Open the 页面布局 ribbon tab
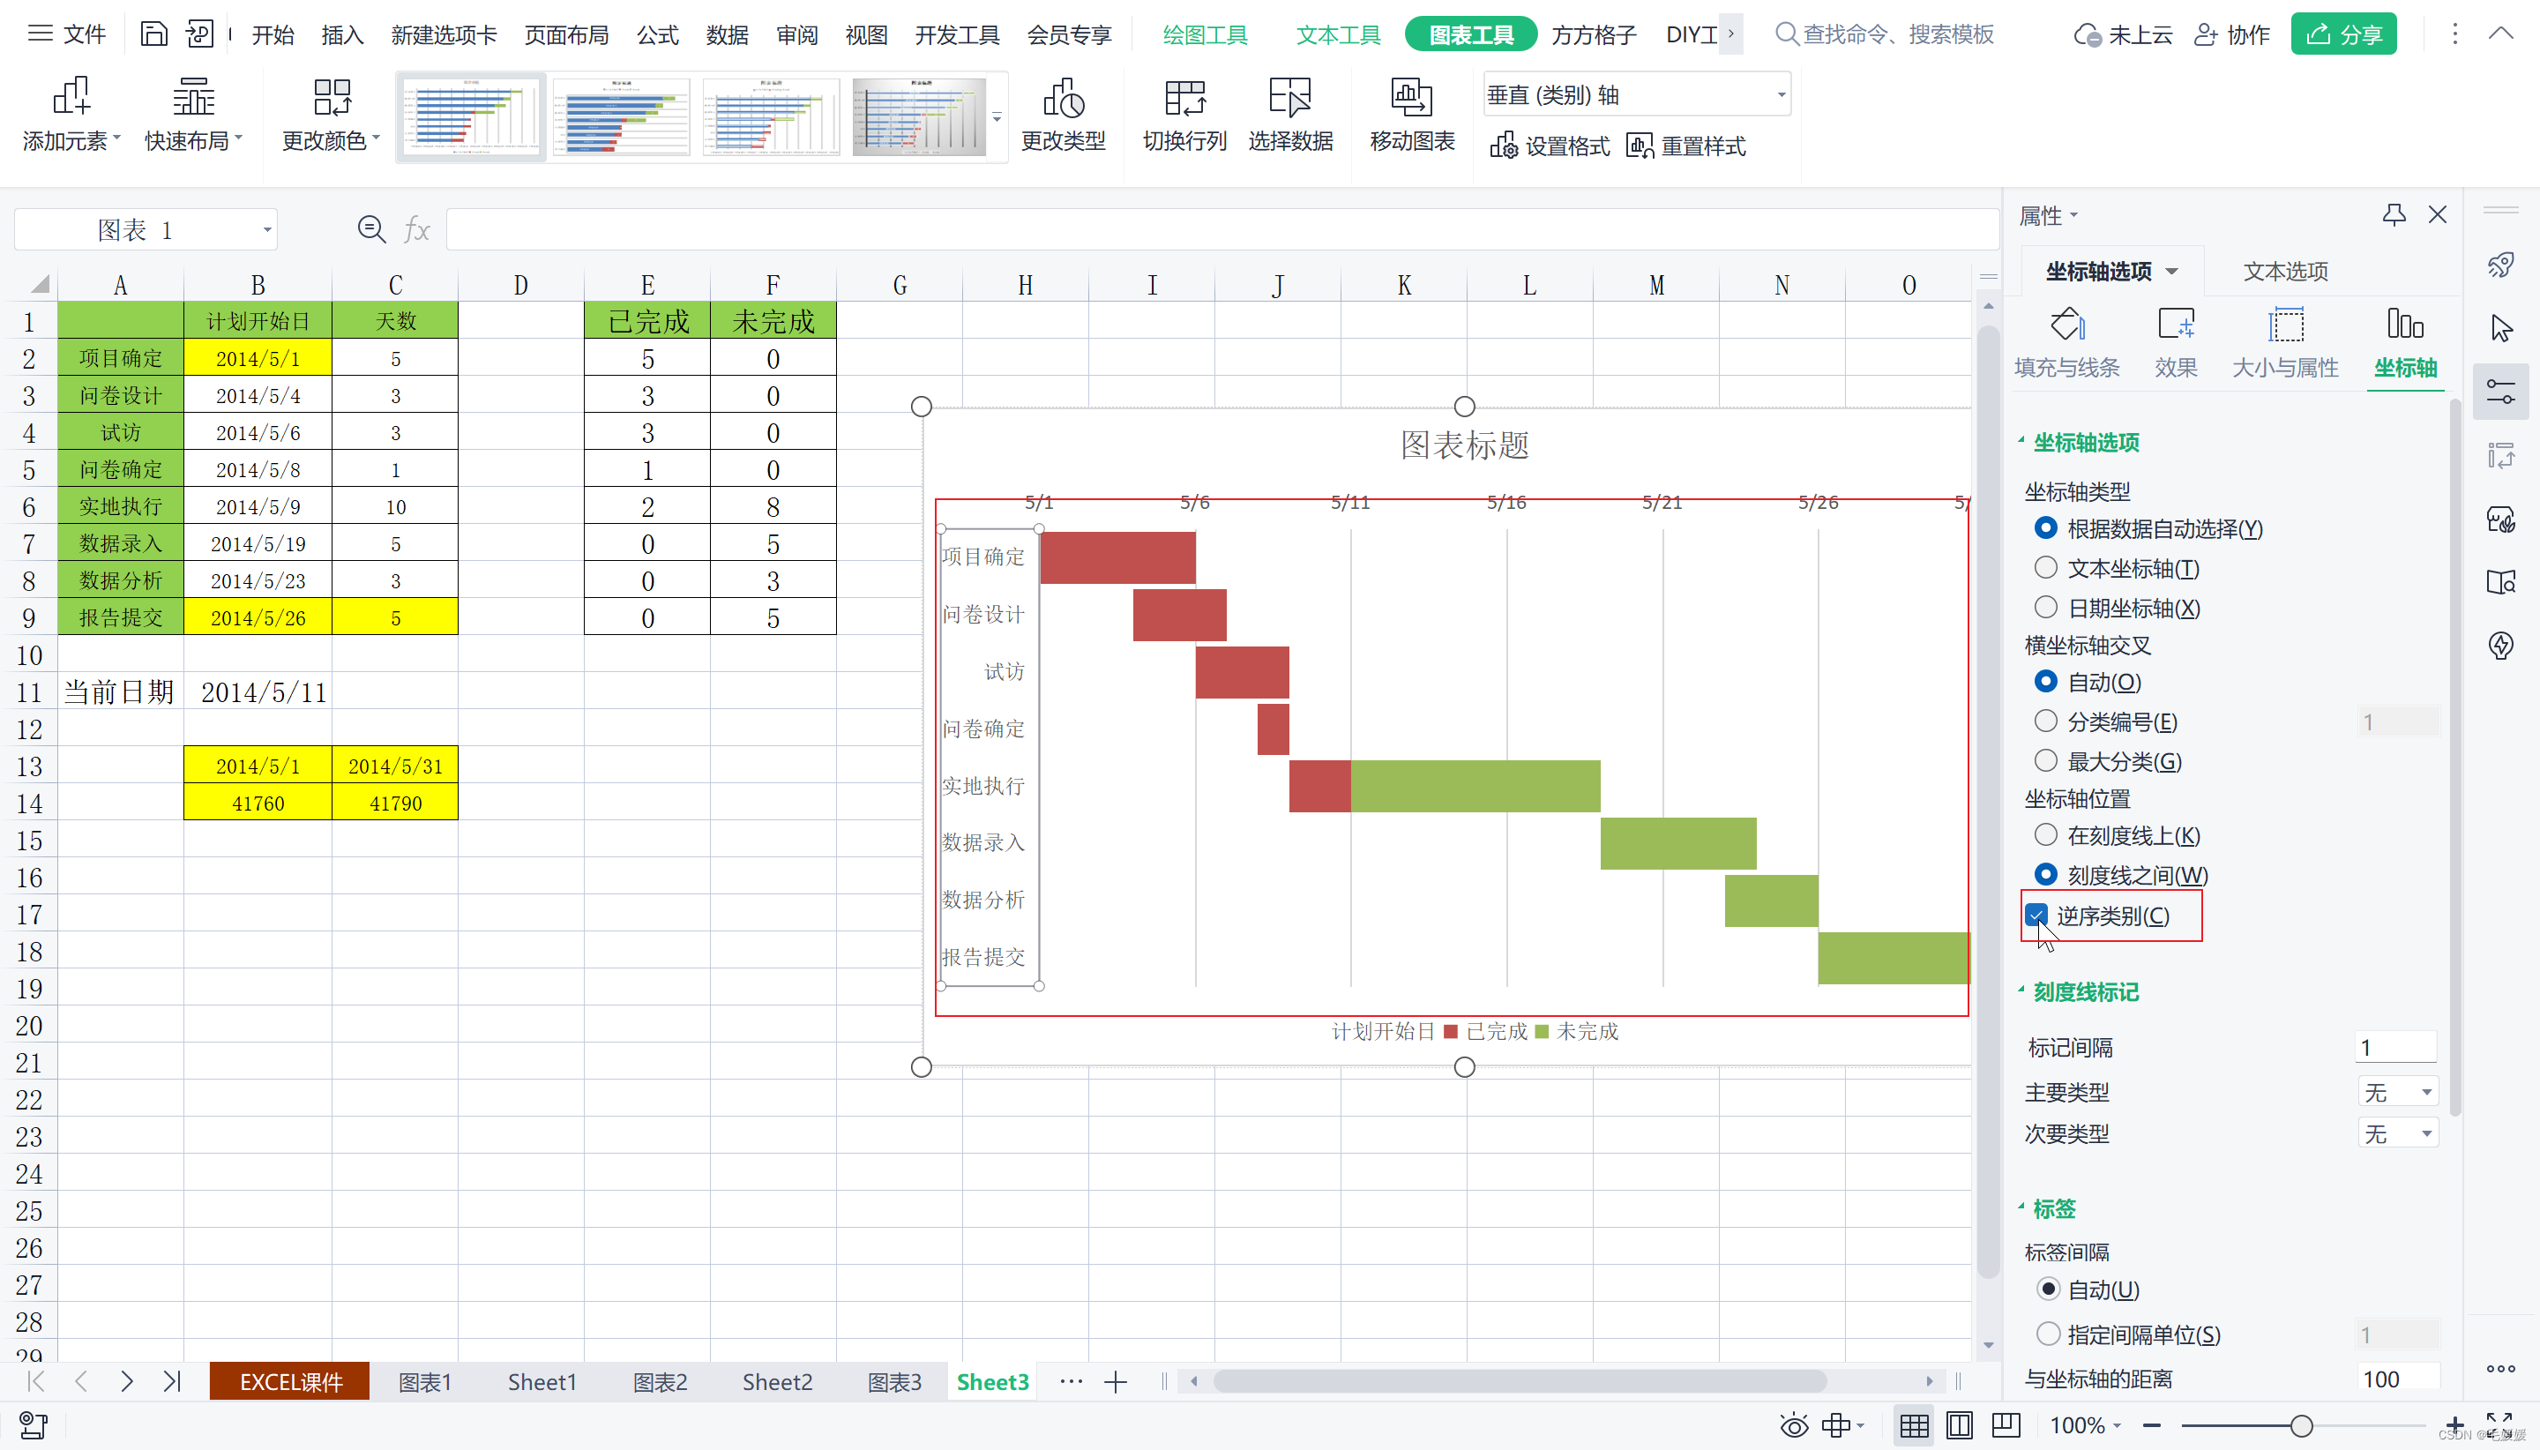The width and height of the screenshot is (2540, 1450). (x=565, y=35)
